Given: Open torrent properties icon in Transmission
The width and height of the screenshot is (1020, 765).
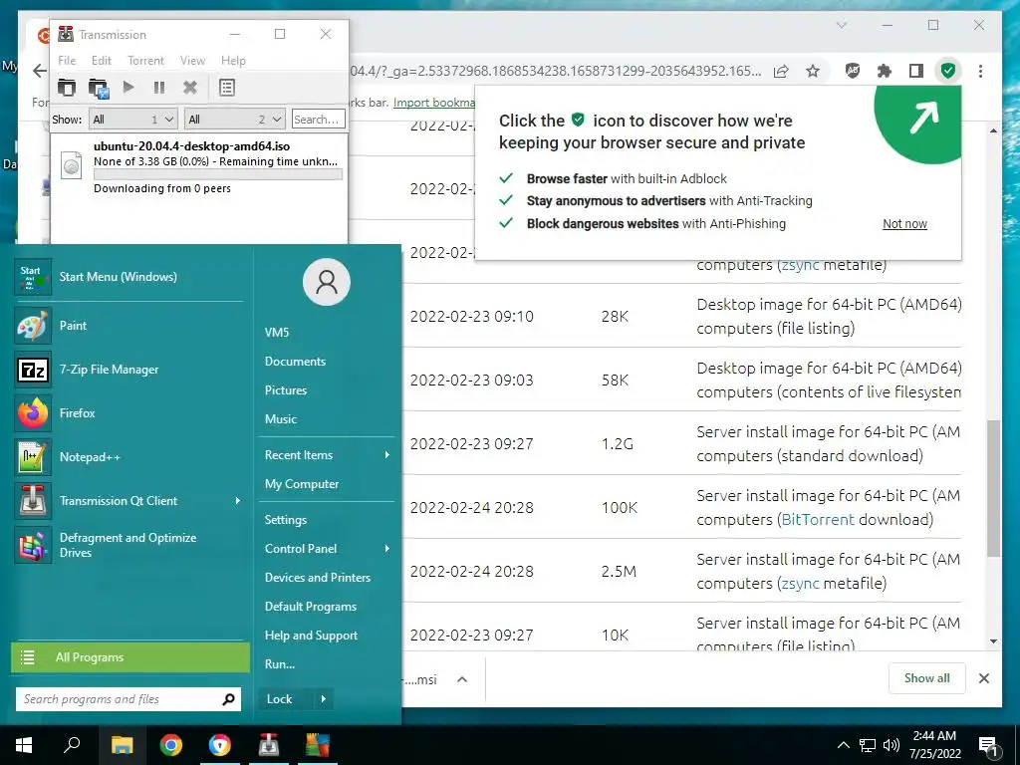Looking at the screenshot, I should pos(227,88).
